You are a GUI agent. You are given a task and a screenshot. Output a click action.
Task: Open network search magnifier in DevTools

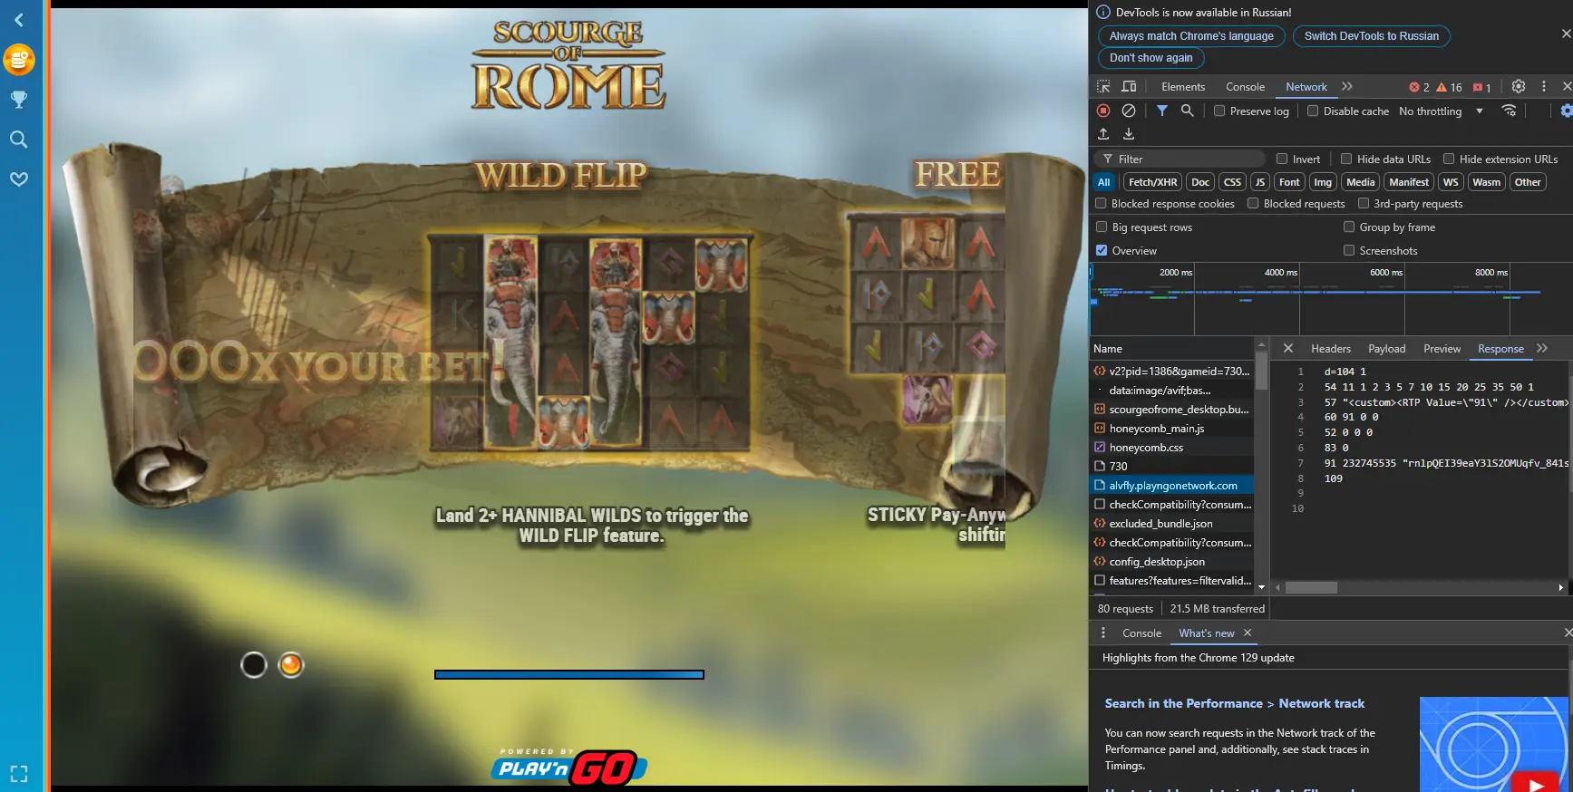(1188, 111)
